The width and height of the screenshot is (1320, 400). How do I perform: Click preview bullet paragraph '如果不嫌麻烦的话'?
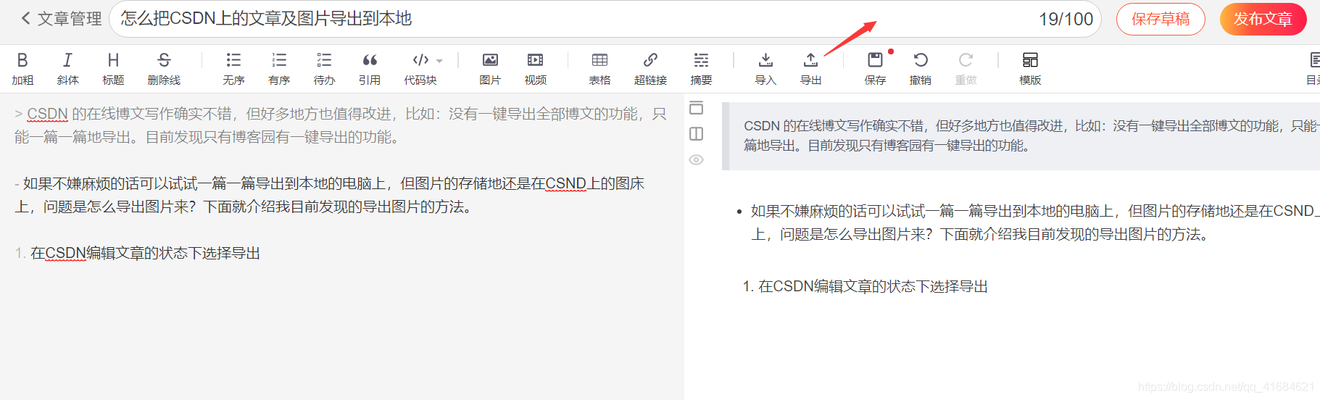pyautogui.click(x=1035, y=222)
